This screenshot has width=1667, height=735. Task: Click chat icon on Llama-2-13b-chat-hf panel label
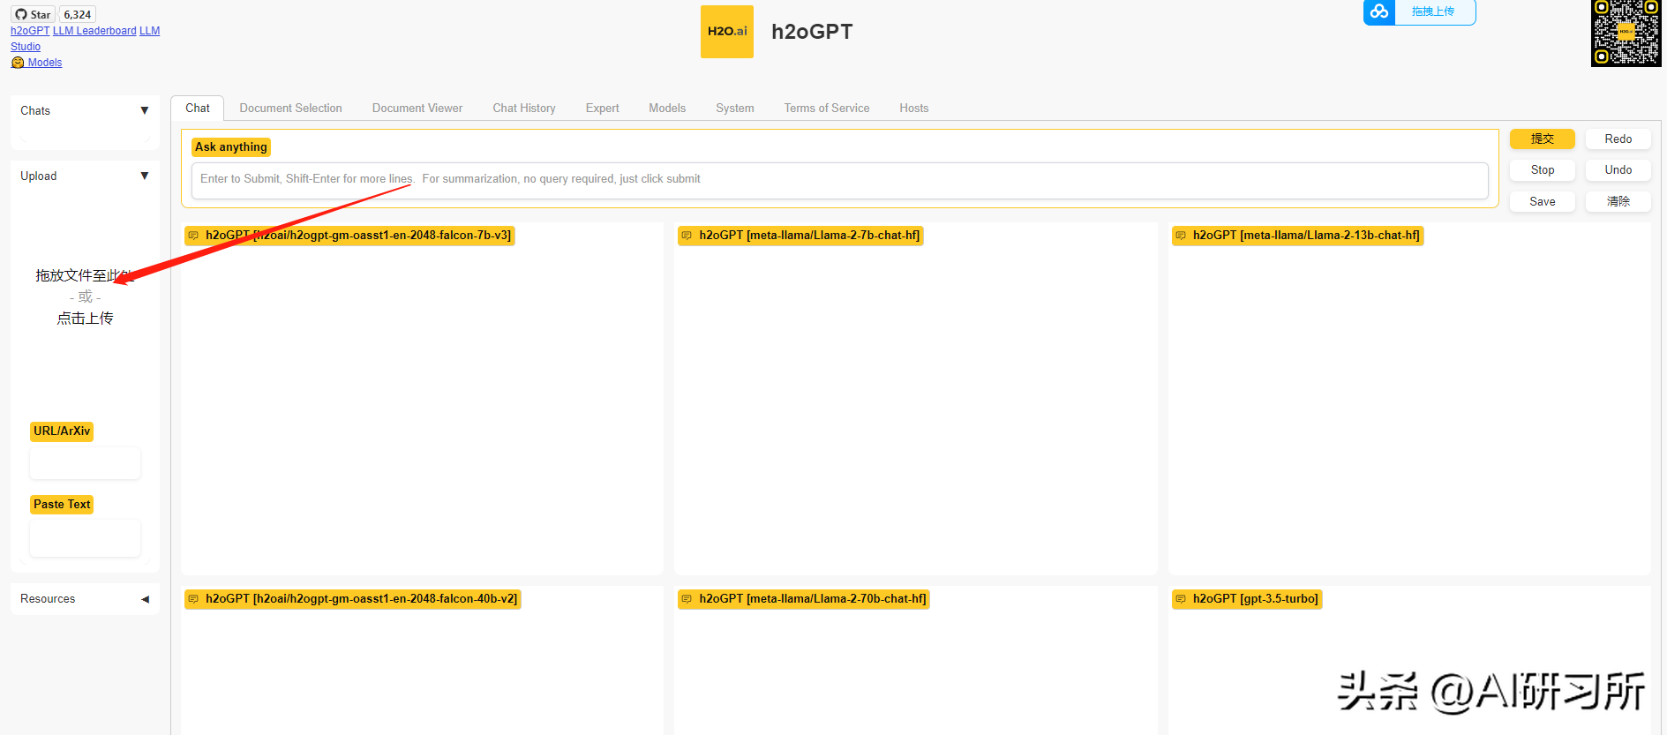[1181, 236]
